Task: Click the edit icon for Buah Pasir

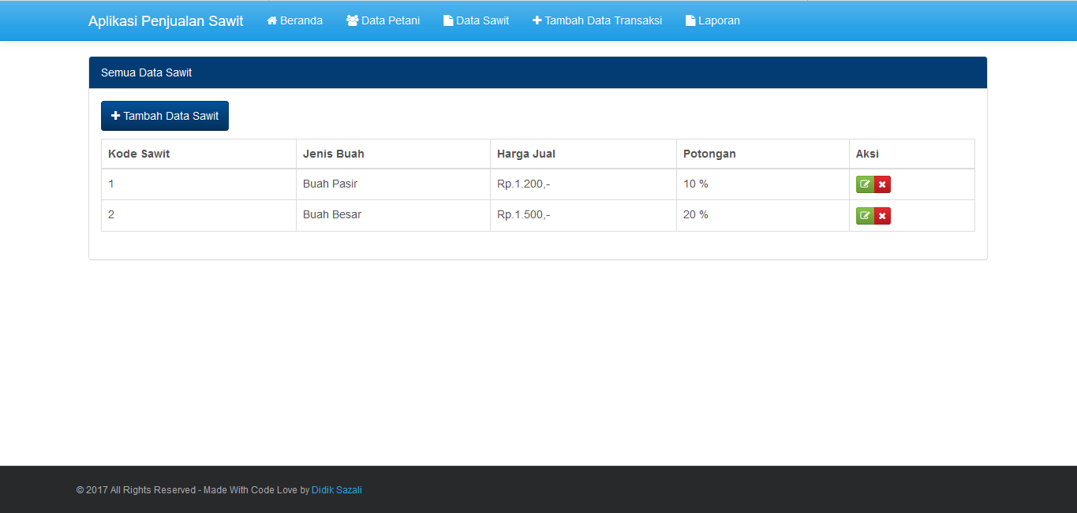Action: coord(865,184)
